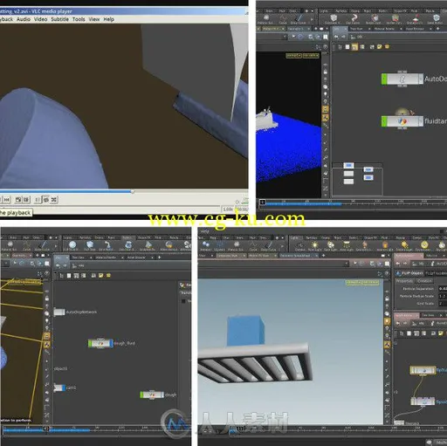447x446 pixels.
Task: Select the dough node in network editor
Action: 152,395
